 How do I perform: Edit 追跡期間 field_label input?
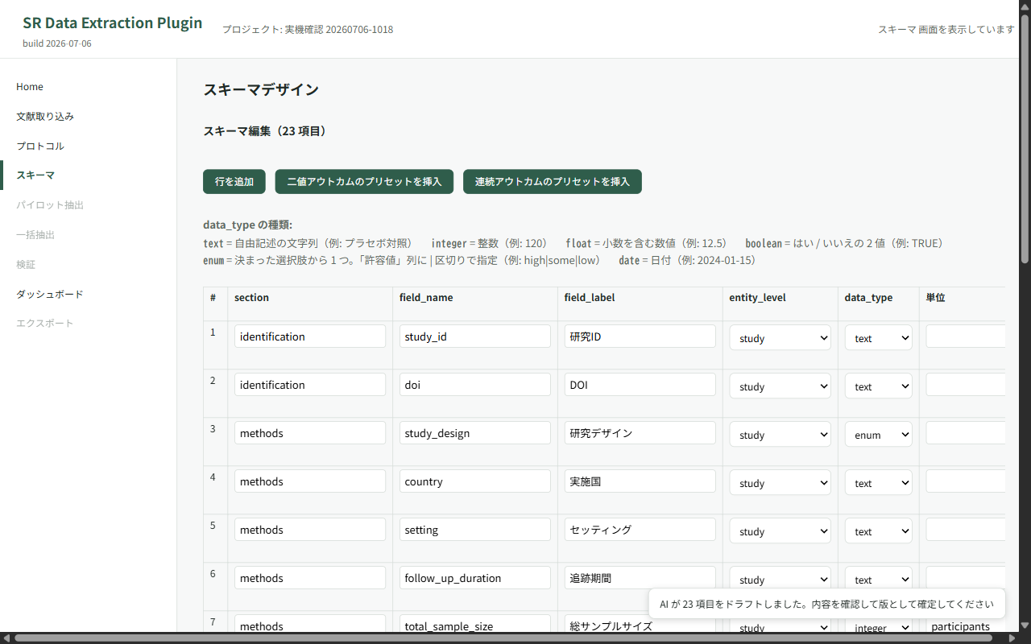click(x=640, y=578)
